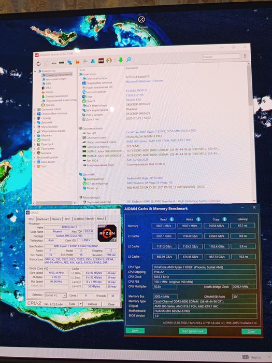Expand the Дисплей tree node
This screenshot has height=363, width=272.
click(x=35, y=122)
